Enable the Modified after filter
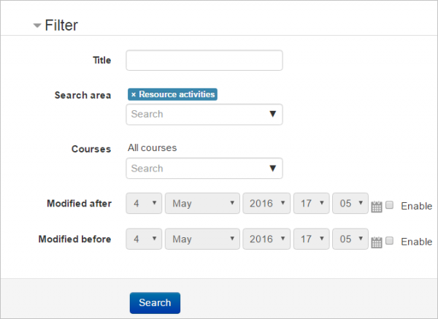Viewport: 438px width, 319px height. pos(390,205)
